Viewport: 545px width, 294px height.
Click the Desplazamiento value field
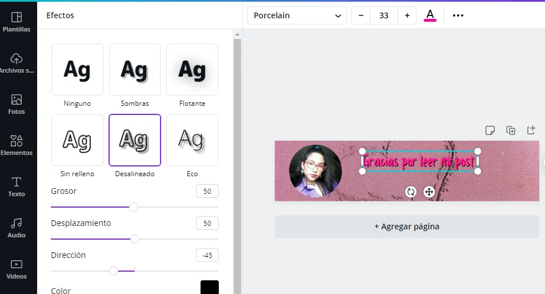207,223
